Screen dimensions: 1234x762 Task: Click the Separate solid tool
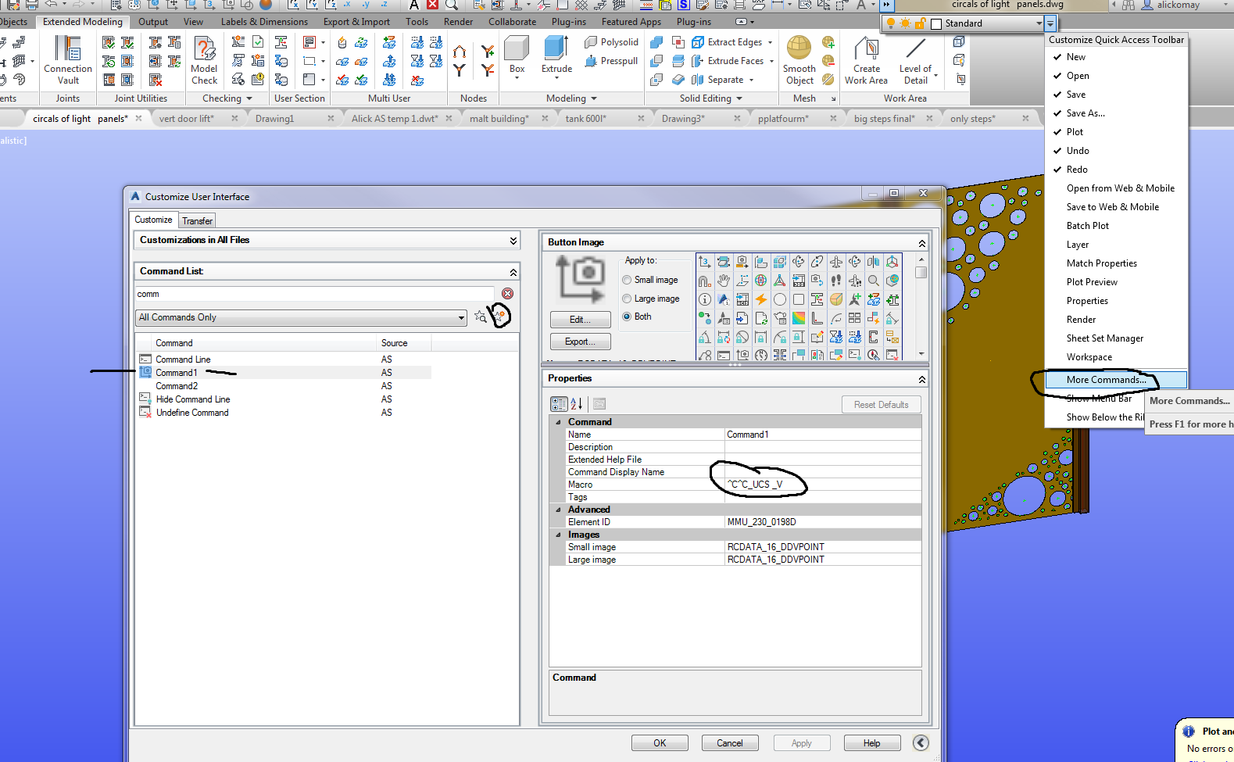(723, 80)
